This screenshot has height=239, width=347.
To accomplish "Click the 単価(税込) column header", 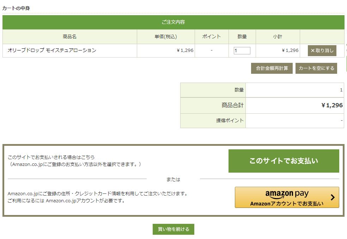I will [166, 37].
